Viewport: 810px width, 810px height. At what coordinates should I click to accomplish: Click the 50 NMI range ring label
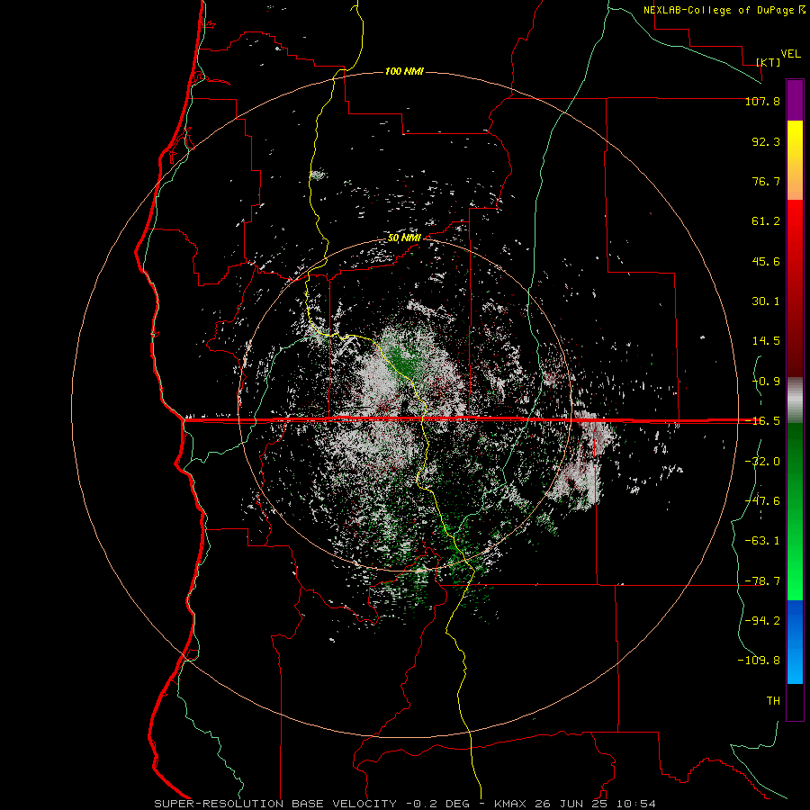point(404,238)
